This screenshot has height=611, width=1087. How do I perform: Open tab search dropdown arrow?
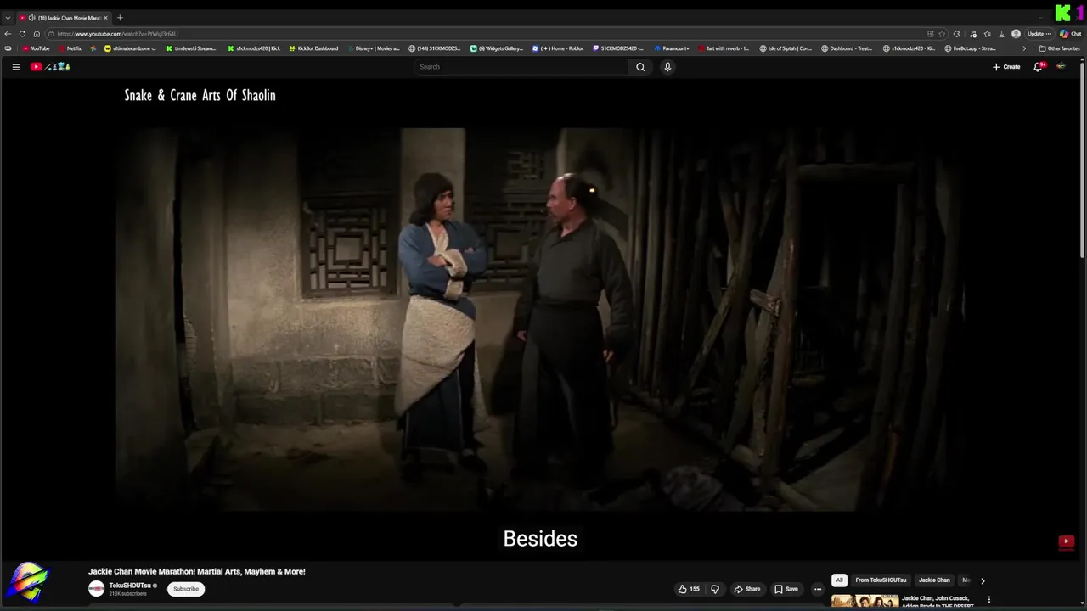pos(8,18)
